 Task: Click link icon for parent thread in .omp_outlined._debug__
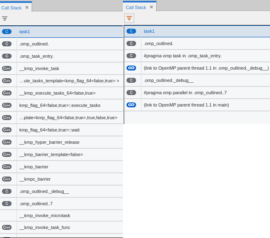(131, 68)
